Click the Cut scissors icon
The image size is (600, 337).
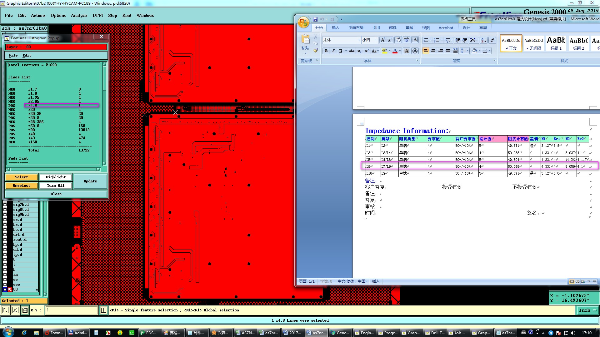pos(316,37)
